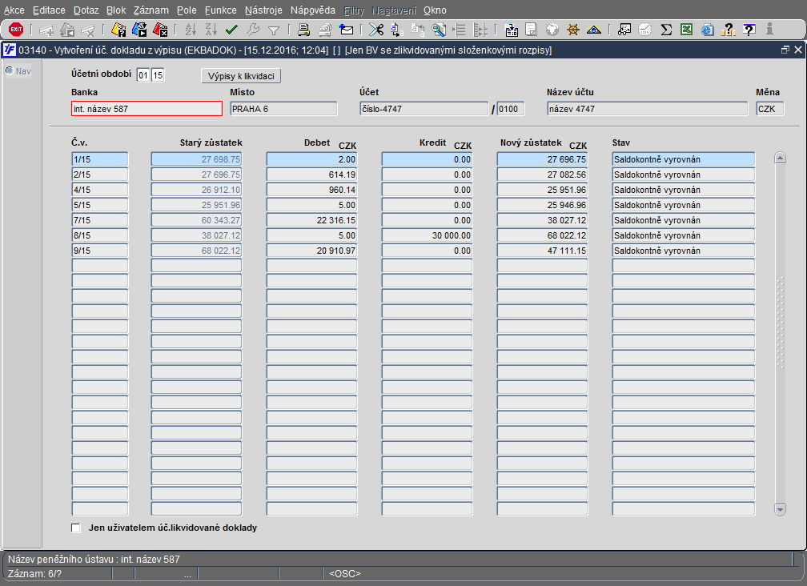Image resolution: width=807 pixels, height=586 pixels.
Task: Open the Záznam menu
Action: pos(151,10)
